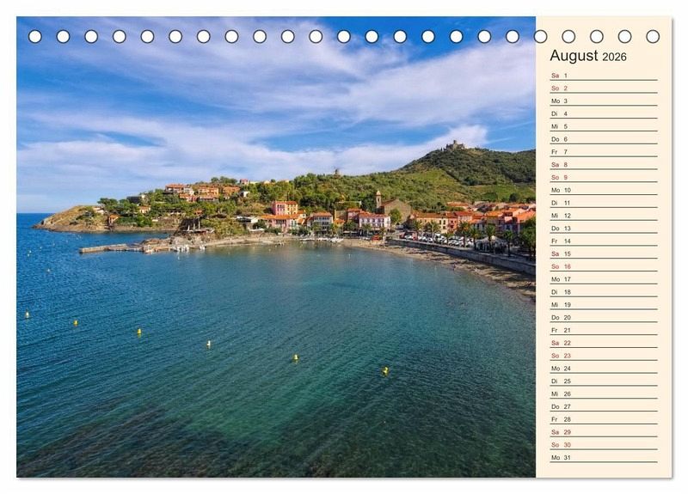Select the Mo 31 calendar row
This screenshot has width=688, height=494.
coord(604,457)
